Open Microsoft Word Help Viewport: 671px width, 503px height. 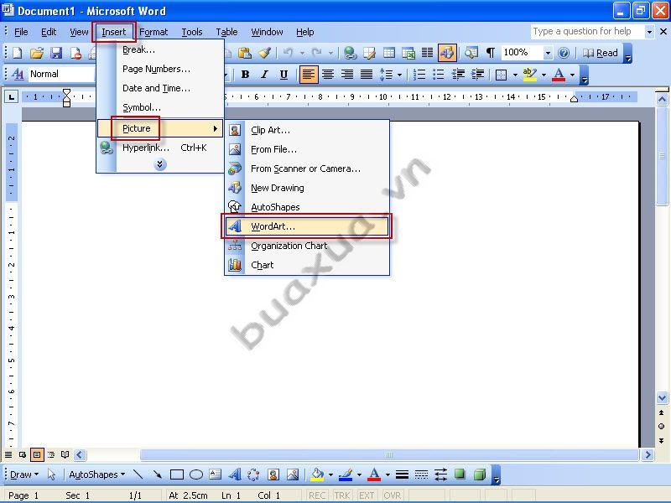coord(564,53)
